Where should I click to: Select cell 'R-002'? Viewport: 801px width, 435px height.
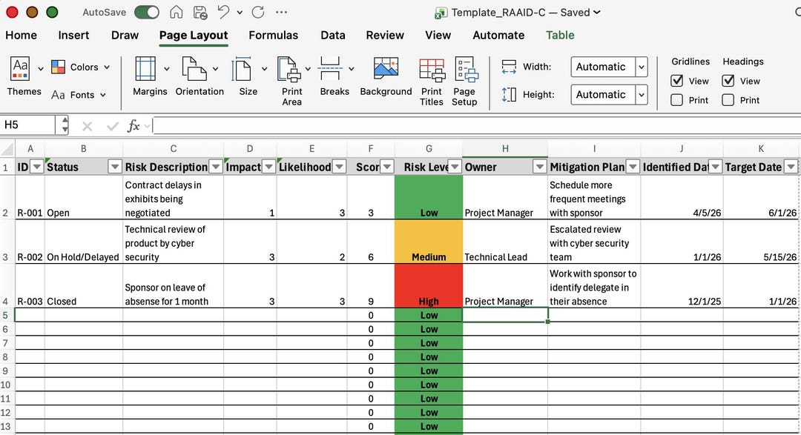click(30, 242)
